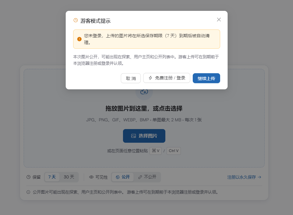
Task: Open 注册以永久保存 link
Action: [244, 177]
